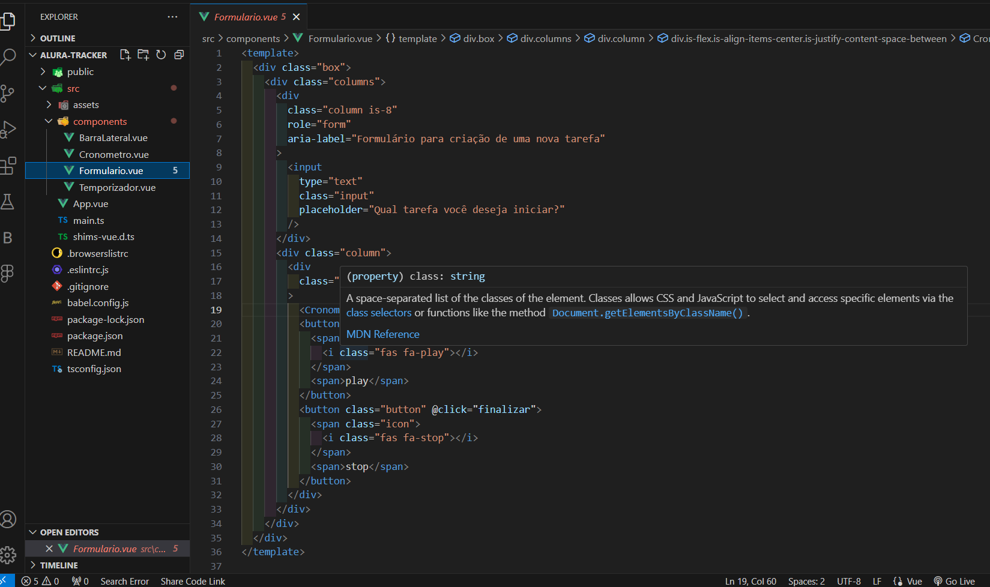Open the Manage gear icon
The image size is (990, 587).
(x=8, y=555)
